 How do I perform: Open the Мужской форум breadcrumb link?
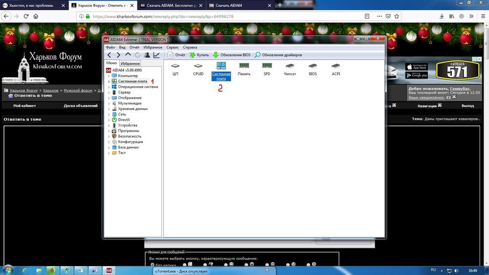(78, 90)
